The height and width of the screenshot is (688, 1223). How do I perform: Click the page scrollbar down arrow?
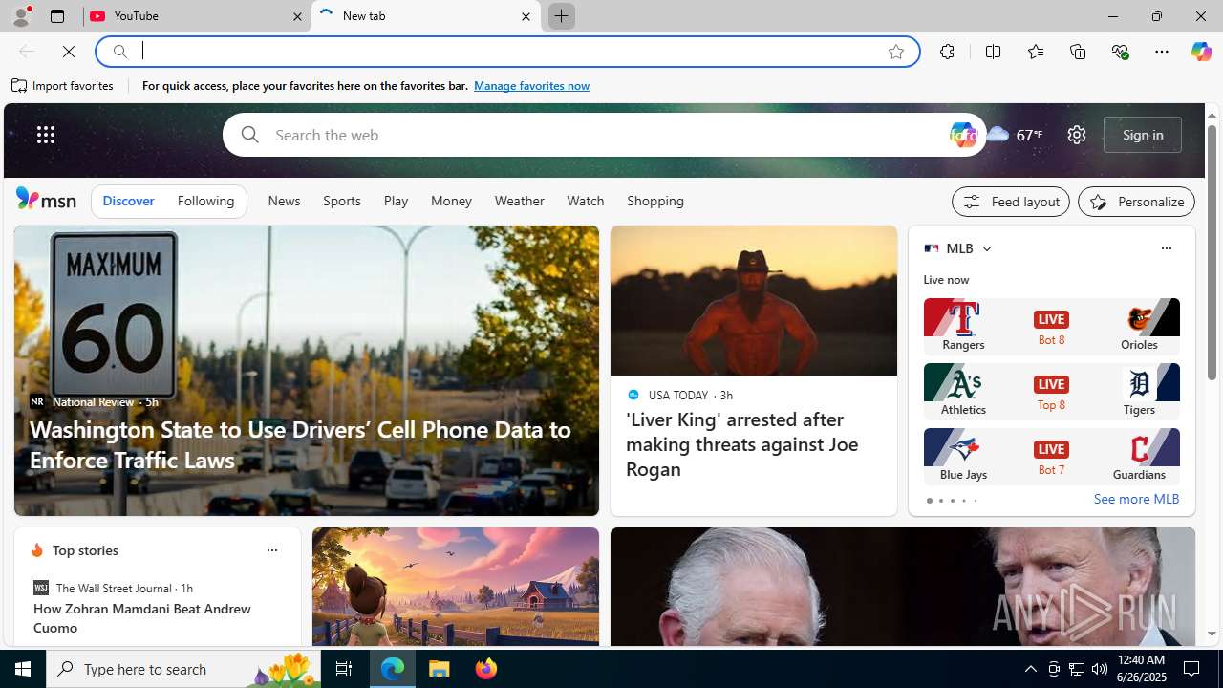point(1212,634)
